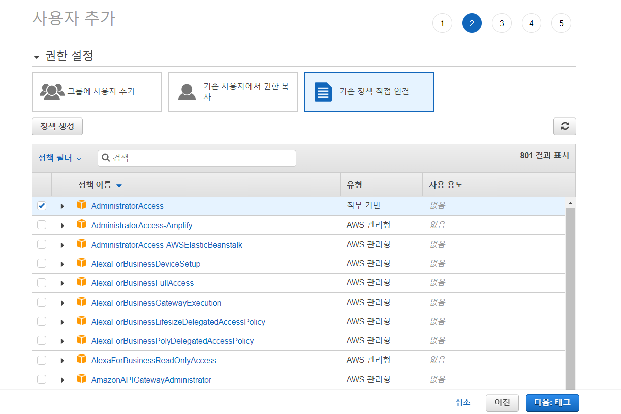Screen dimensions: 621x414
Task: Check the AdministratorAccess-Amplify checkbox
Action: point(42,225)
